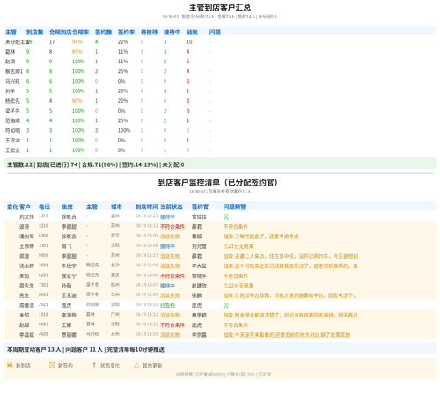Click the 到店客户监控清单 section title
Screen dimensions: 440x394
pos(217,182)
